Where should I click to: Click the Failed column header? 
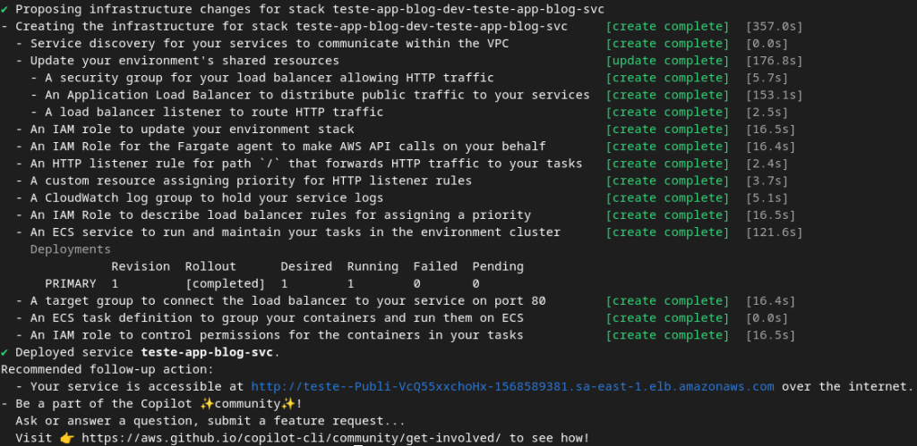[x=434, y=266]
